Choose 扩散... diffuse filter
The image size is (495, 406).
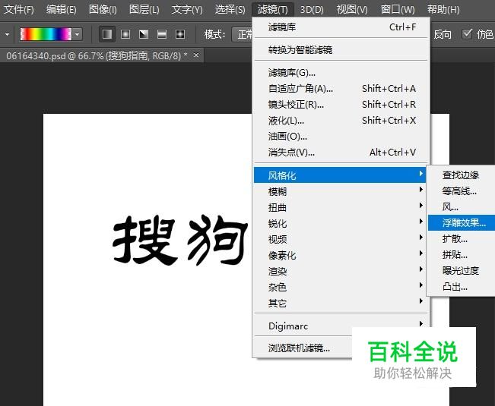tap(462, 239)
